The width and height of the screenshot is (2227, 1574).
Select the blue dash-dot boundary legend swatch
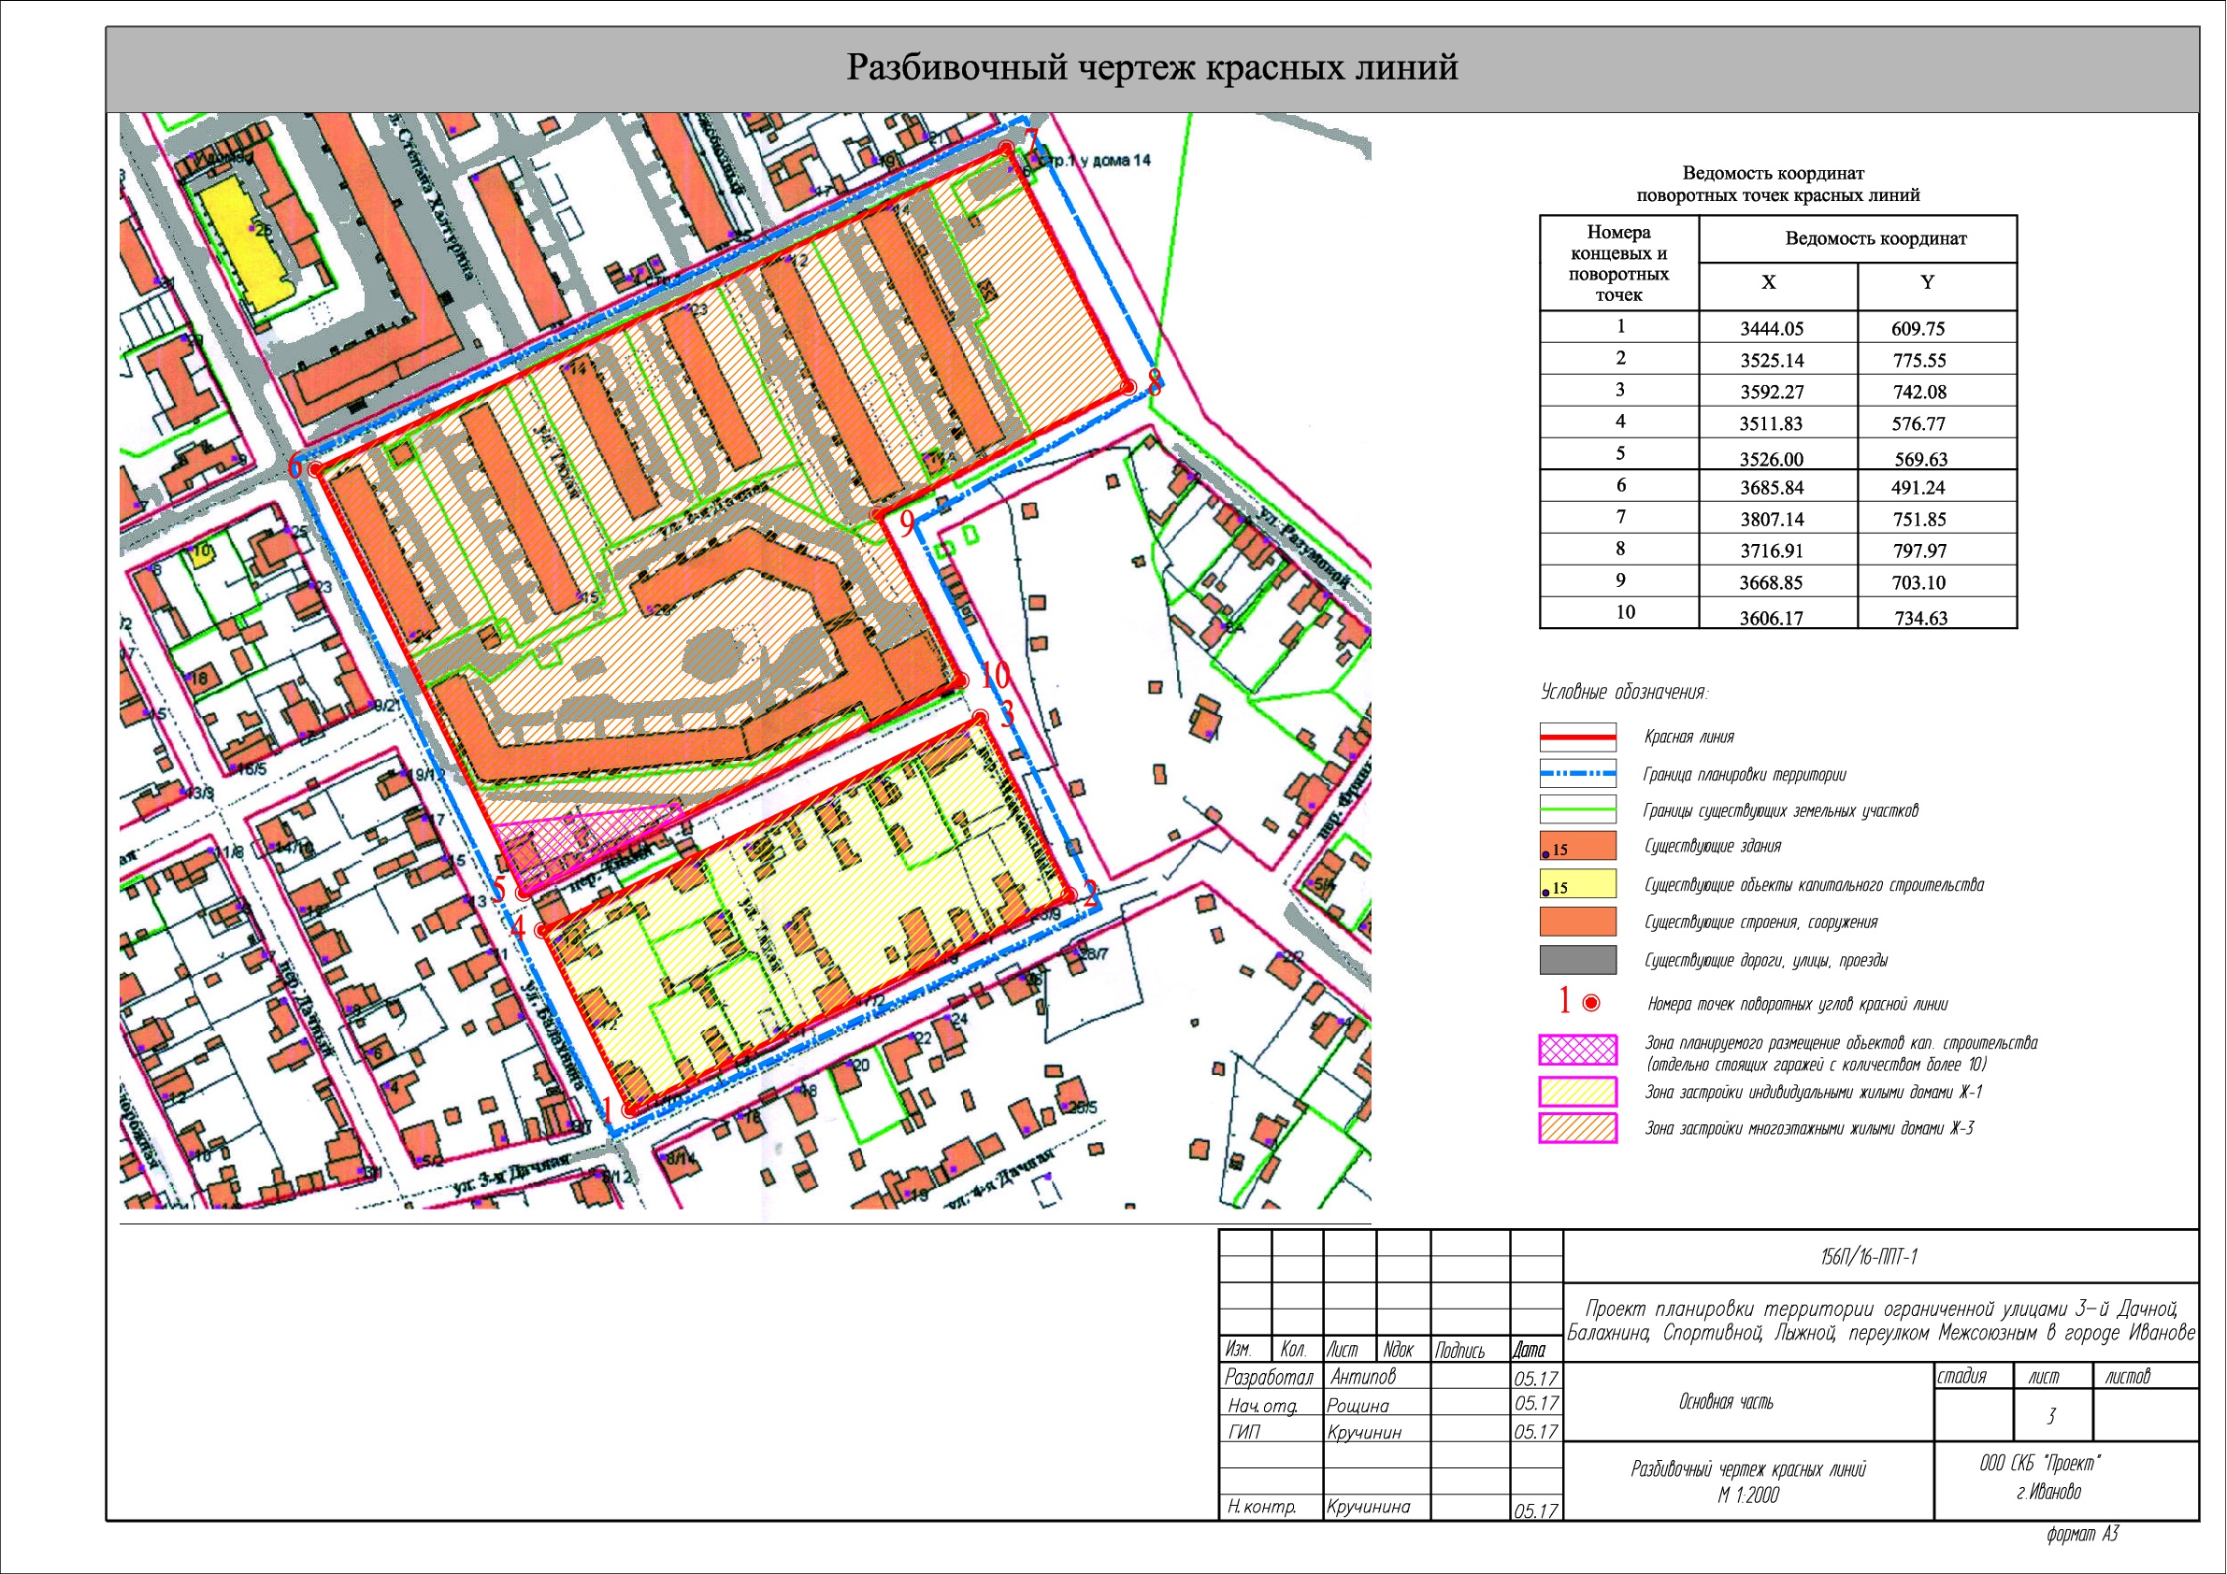[x=1577, y=774]
